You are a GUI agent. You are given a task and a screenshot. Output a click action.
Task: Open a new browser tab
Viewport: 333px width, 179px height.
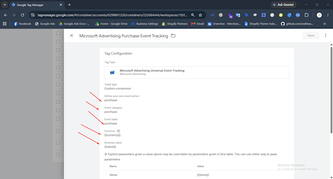point(69,5)
